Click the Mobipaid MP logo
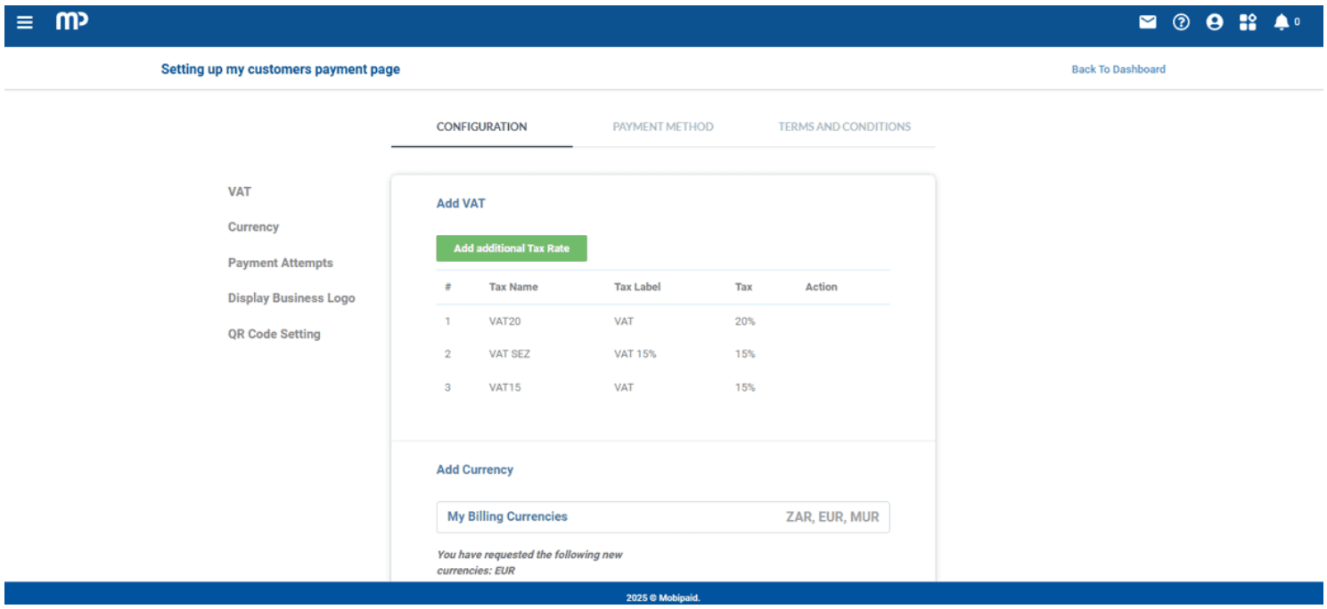 point(72,22)
